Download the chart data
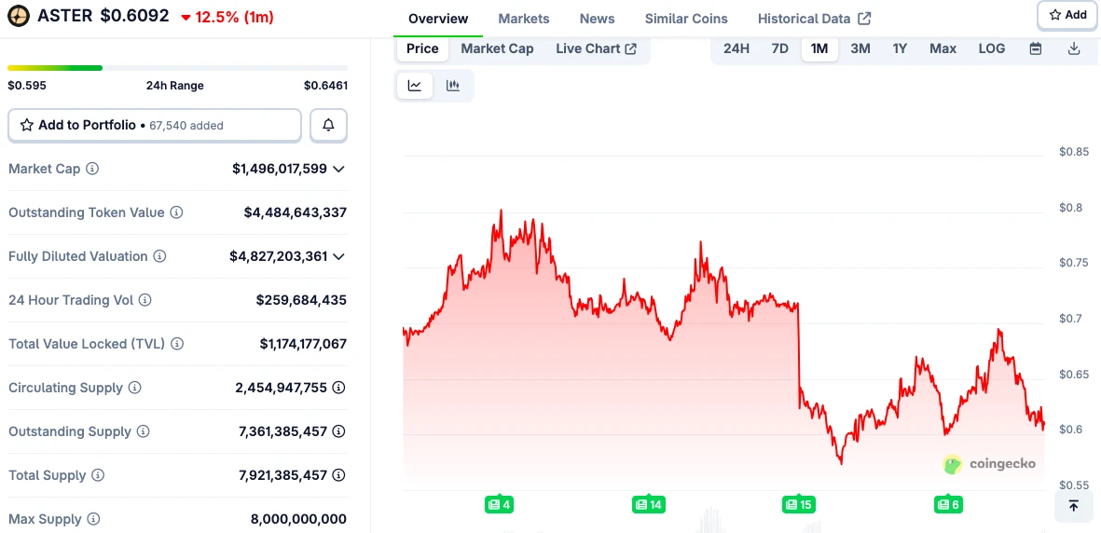The height and width of the screenshot is (533, 1101). (1074, 48)
